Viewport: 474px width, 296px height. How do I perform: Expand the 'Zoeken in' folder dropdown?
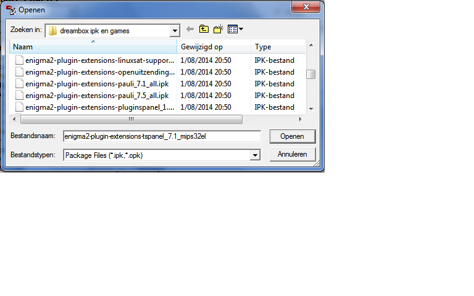[175, 31]
